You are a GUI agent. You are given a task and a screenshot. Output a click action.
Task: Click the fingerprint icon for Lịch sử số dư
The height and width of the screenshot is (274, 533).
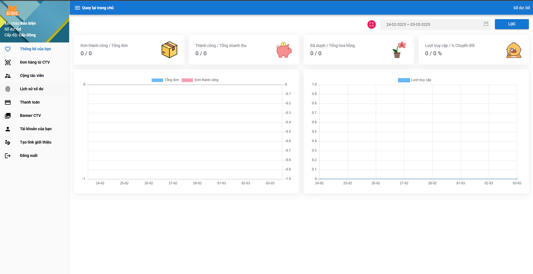(8, 89)
